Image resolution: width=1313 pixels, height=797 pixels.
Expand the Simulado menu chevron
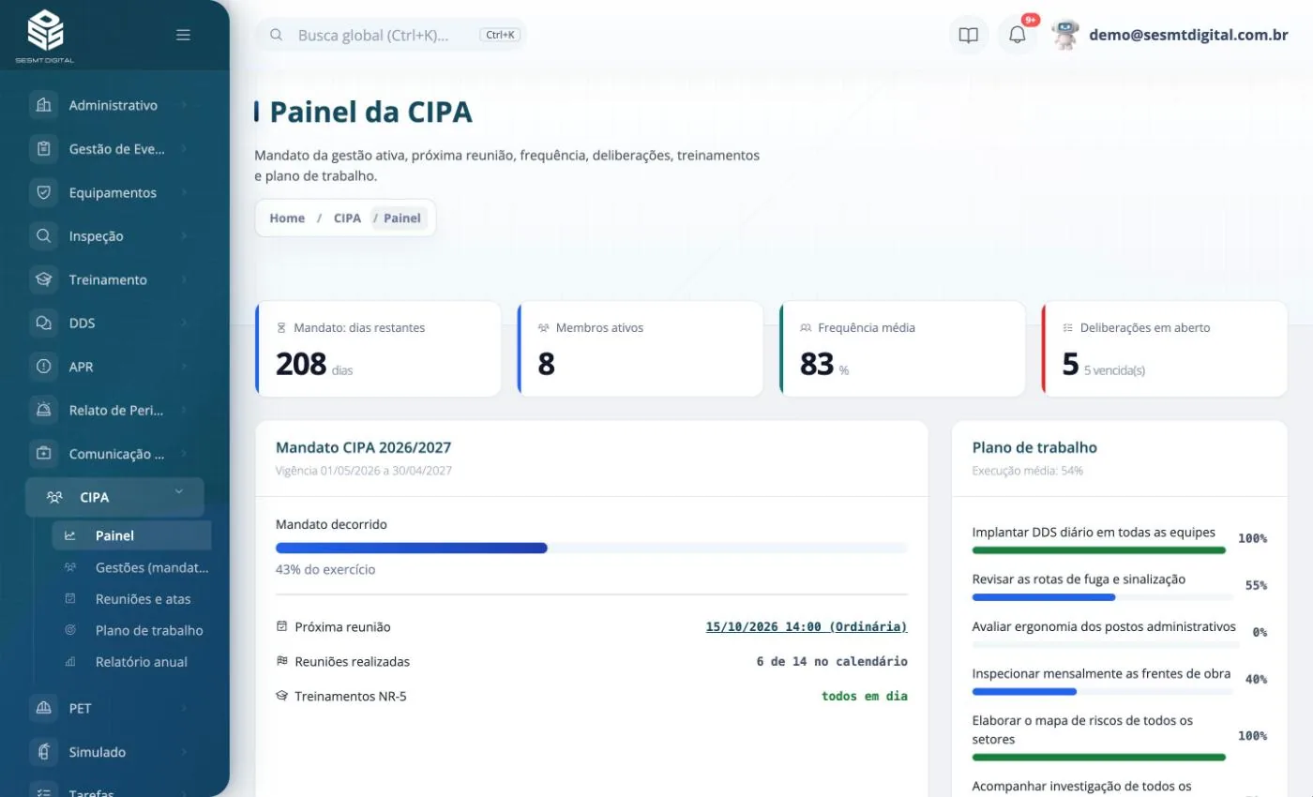click(x=184, y=752)
